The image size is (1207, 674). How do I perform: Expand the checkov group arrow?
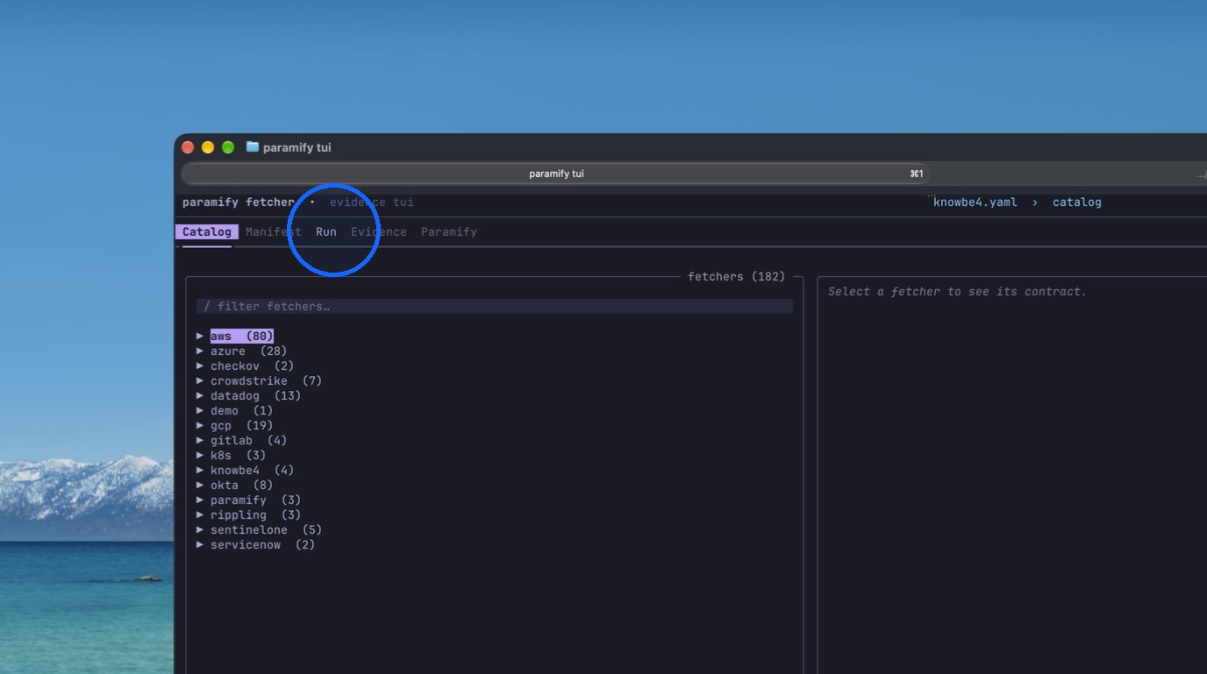200,365
